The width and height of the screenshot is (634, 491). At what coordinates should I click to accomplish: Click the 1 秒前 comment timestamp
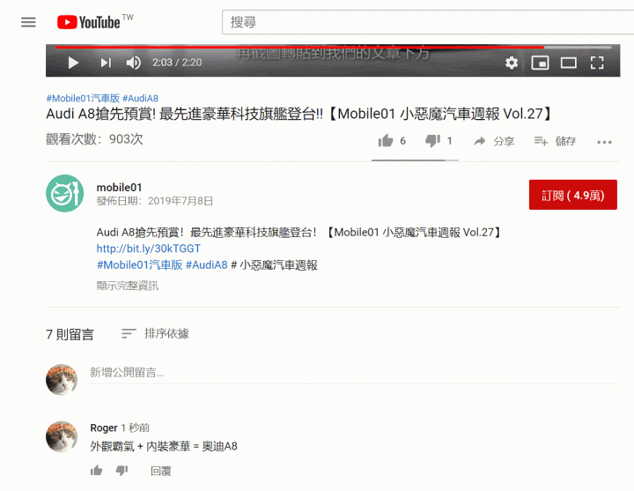pyautogui.click(x=135, y=428)
